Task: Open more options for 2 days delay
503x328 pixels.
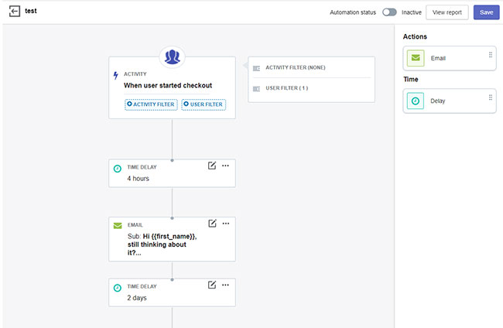Action: point(226,285)
